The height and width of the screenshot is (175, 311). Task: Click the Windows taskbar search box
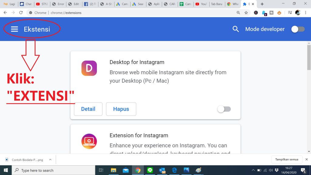coord(53,170)
